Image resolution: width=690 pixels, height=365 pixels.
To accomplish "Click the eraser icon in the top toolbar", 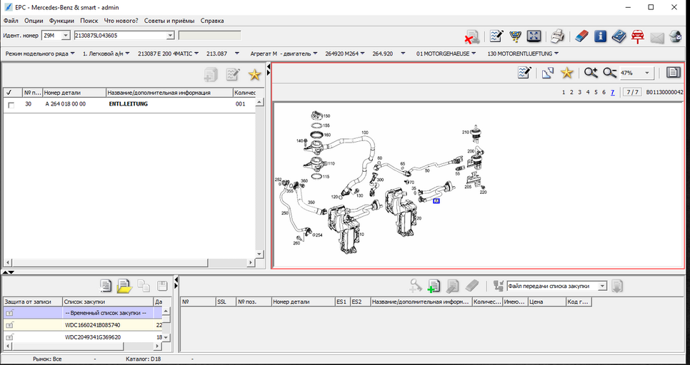I will (x=581, y=36).
